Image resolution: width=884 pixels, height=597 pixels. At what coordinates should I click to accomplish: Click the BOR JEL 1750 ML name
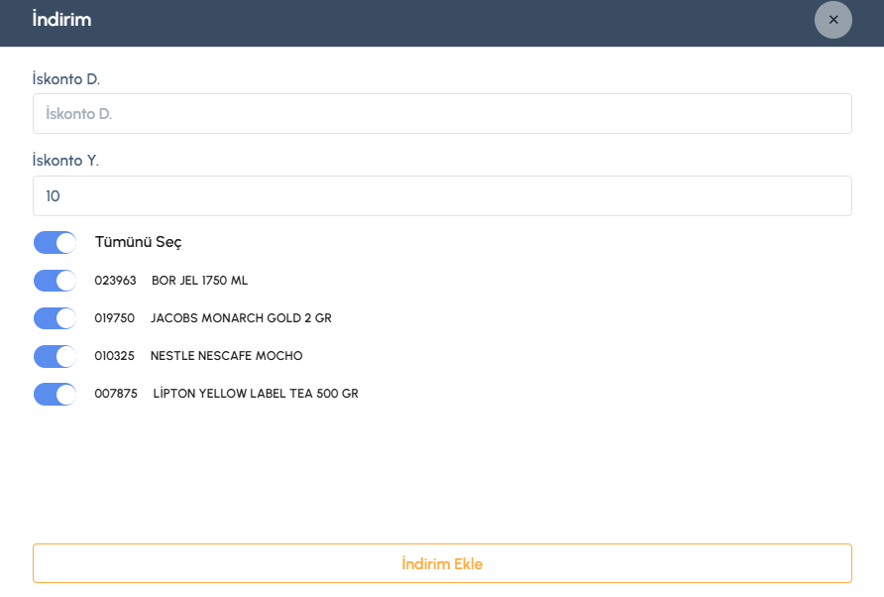pyautogui.click(x=199, y=281)
